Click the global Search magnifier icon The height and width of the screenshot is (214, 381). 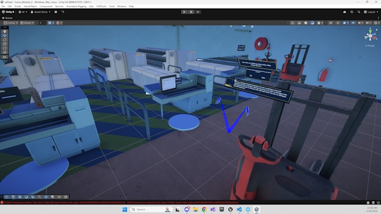point(359,12)
